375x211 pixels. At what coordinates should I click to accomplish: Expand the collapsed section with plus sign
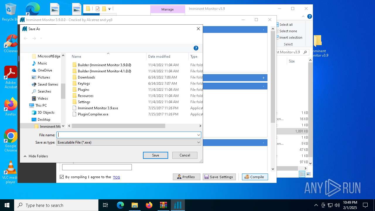[x=263, y=78]
